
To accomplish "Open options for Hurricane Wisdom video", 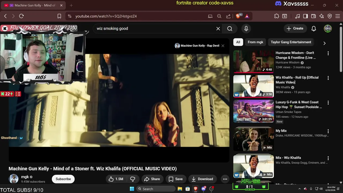I will point(328,53).
